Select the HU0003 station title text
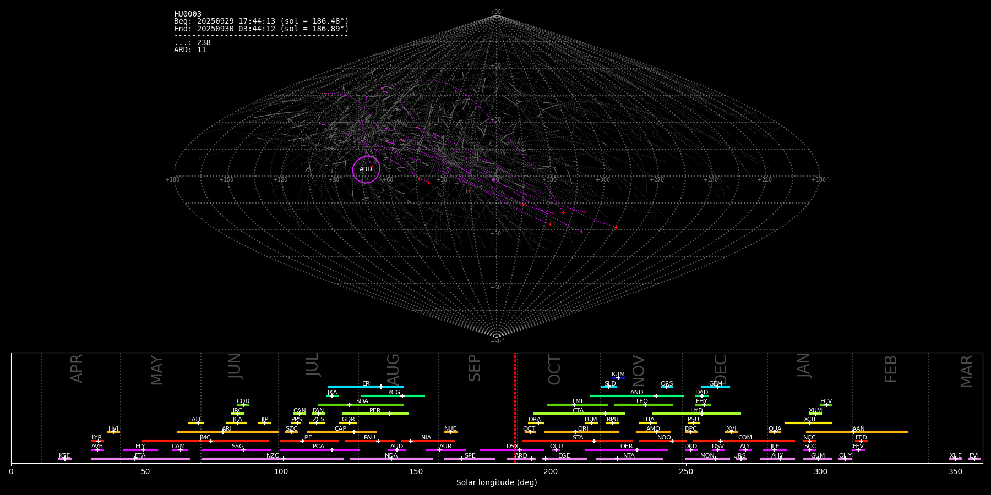The height and width of the screenshot is (495, 991). click(x=188, y=14)
